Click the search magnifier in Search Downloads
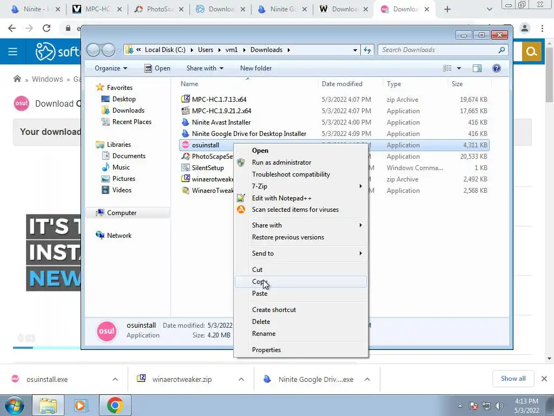The height and width of the screenshot is (416, 554). pos(502,50)
